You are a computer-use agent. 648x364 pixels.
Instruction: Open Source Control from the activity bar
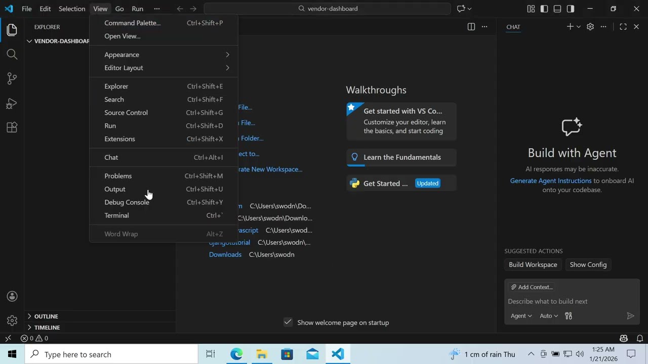pos(12,78)
